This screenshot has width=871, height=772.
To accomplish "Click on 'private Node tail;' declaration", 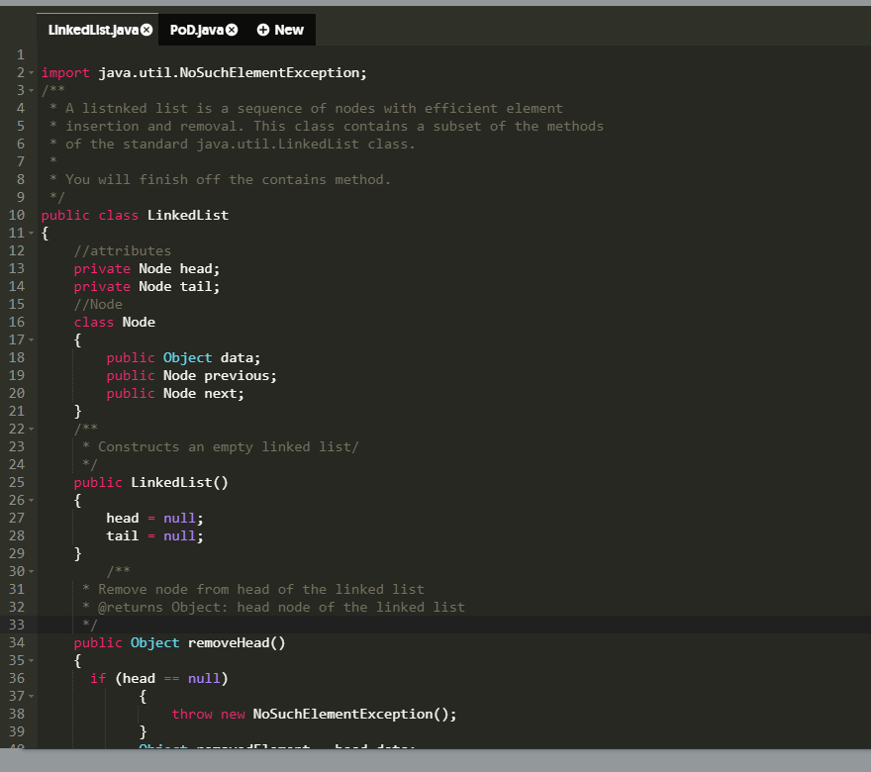I will pos(146,287).
